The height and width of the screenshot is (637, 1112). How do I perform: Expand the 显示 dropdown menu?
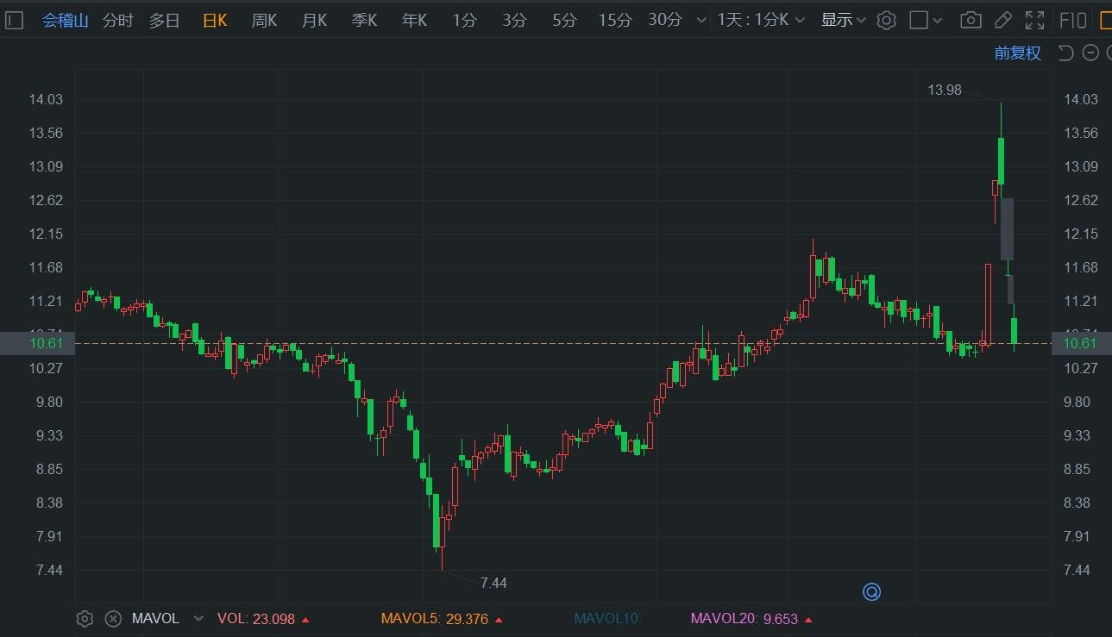point(843,20)
